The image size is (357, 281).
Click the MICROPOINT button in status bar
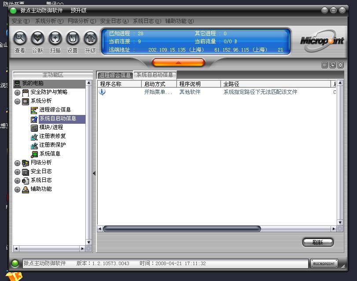click(324, 263)
